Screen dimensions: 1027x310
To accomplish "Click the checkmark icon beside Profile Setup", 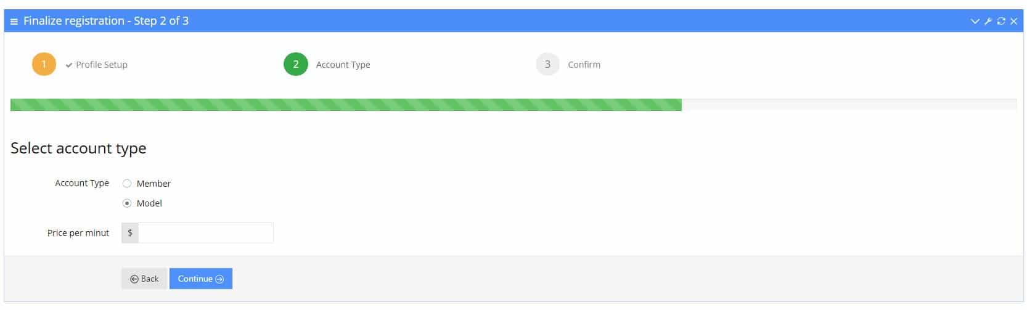I will point(69,65).
